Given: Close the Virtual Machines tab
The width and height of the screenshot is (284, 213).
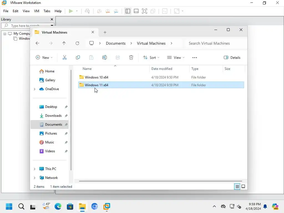Looking at the screenshot, I should coord(93,32).
